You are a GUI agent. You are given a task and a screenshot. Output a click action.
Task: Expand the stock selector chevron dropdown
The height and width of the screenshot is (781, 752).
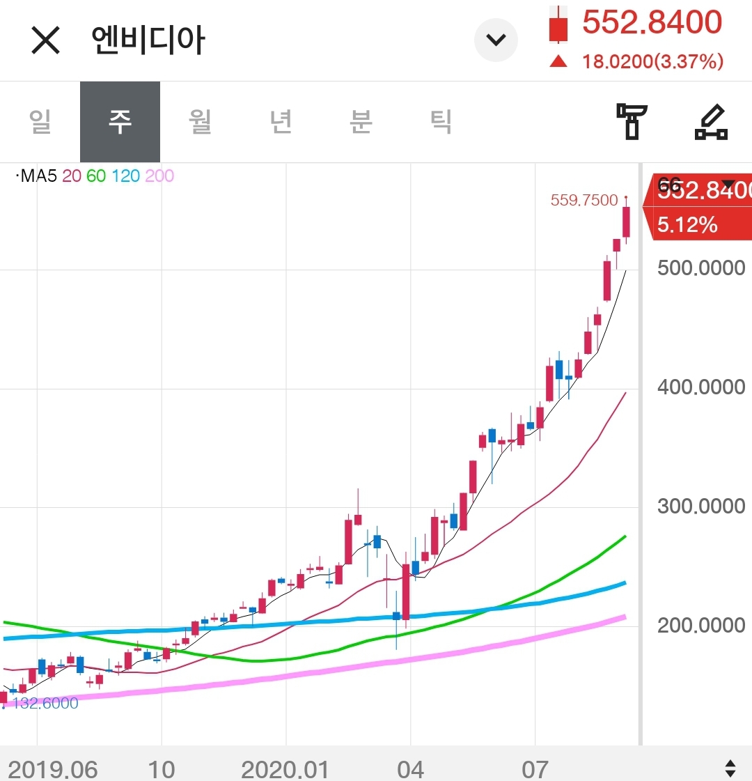point(496,40)
